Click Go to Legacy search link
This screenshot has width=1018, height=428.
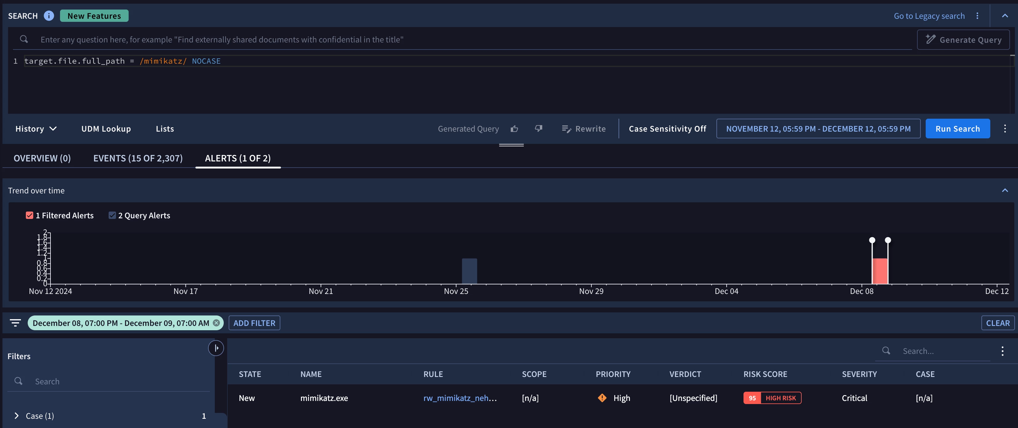coord(929,16)
